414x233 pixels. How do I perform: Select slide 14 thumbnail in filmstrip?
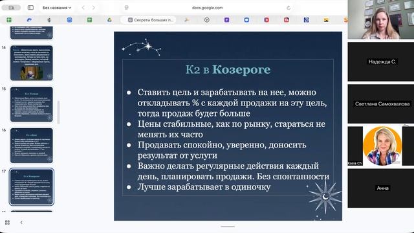tap(32, 63)
